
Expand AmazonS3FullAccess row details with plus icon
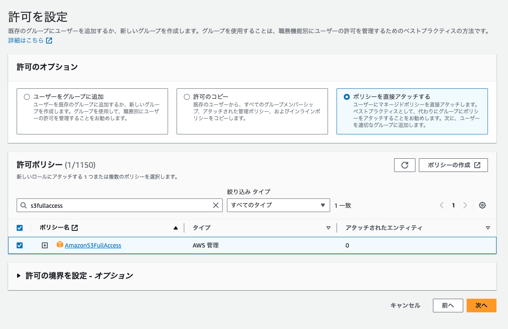point(44,245)
